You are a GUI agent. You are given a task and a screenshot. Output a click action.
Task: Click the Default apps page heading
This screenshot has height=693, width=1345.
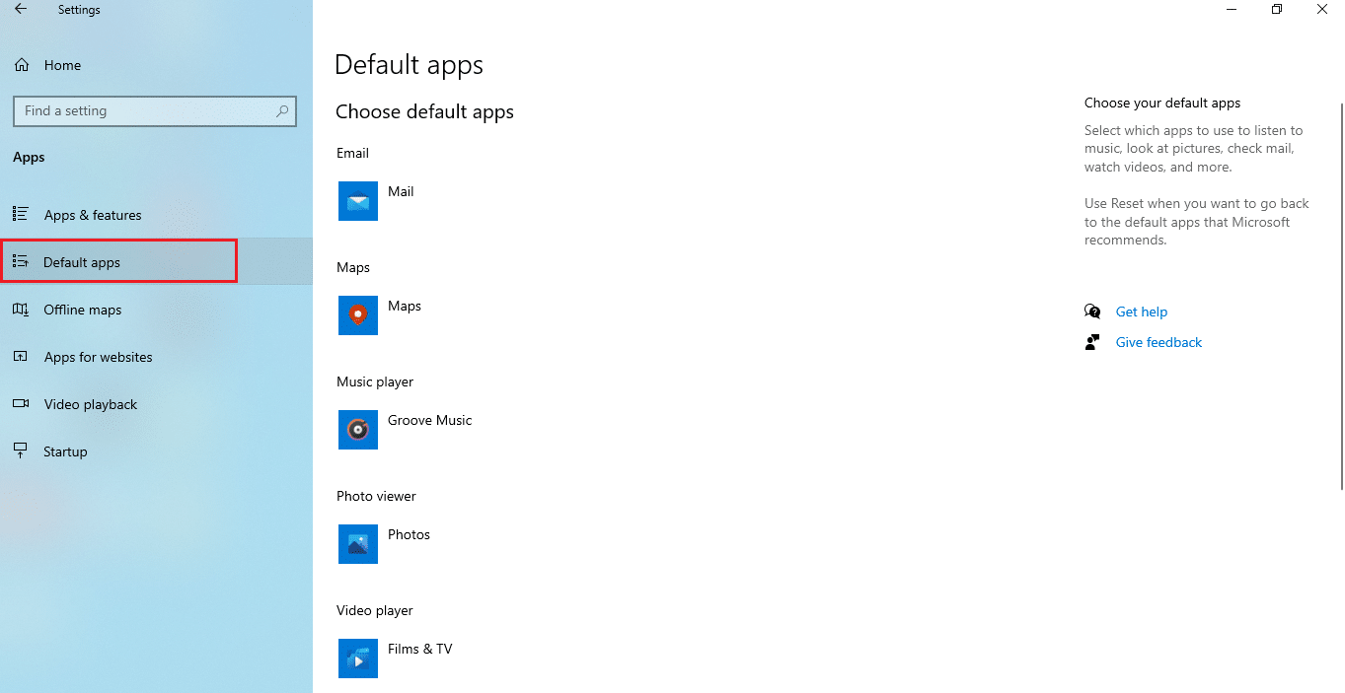409,65
